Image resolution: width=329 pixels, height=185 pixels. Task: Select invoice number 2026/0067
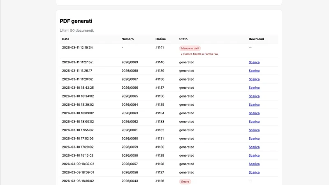pyautogui.click(x=130, y=79)
